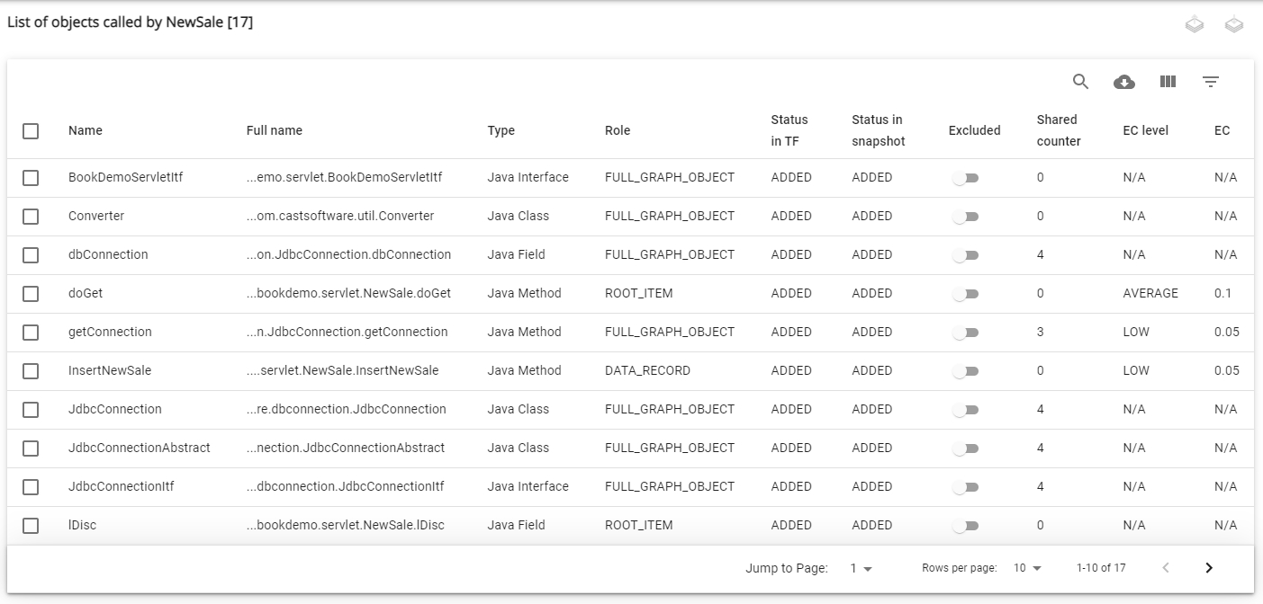Check the Converter row checkbox

pos(31,217)
